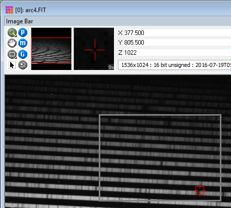Click the blue M button

23,43
